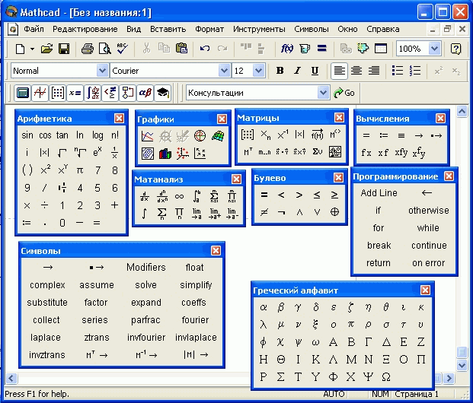This screenshot has height=403, width=473.
Task: Click the simplify keyword in Символы palette
Action: pos(196,285)
